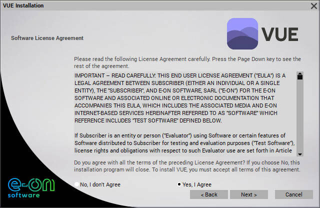Click the "Please read the following" instruction text
This screenshot has height=208, width=320.
[187, 62]
